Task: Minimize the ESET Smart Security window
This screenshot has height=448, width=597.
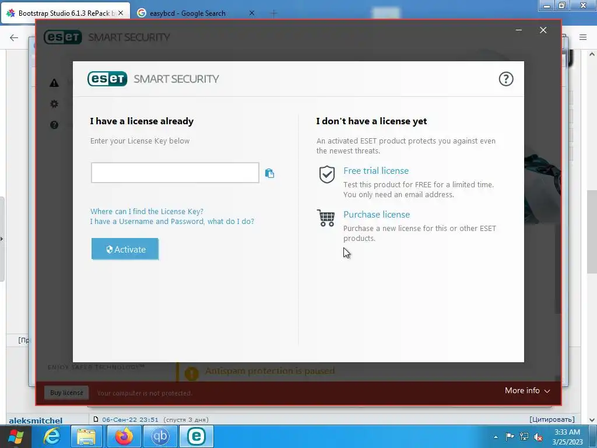Action: pos(518,30)
